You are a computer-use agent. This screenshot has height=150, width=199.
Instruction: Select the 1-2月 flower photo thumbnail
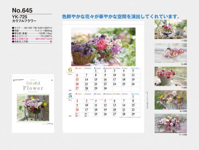171,29
